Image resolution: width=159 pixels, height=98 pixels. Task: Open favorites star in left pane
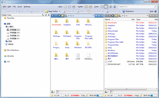[63, 16]
